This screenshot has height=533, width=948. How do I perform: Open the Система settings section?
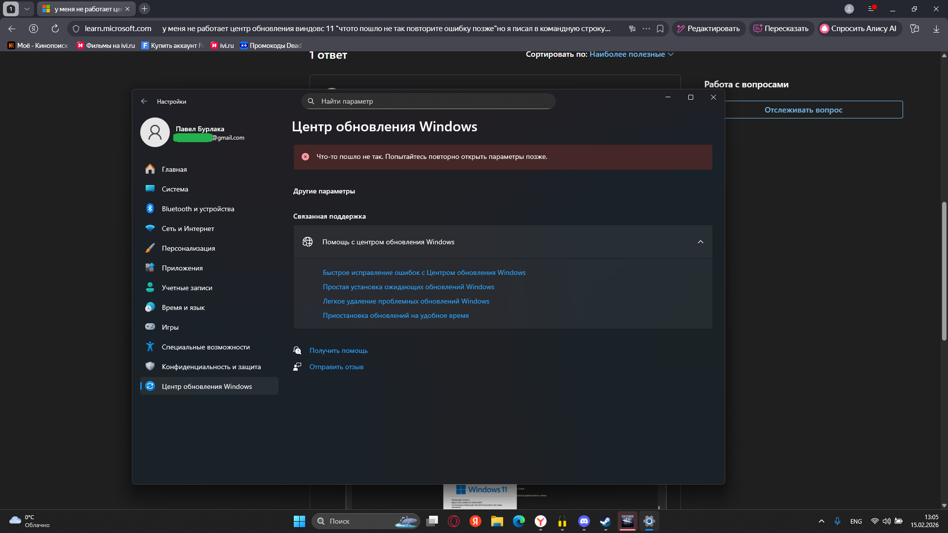[209, 189]
